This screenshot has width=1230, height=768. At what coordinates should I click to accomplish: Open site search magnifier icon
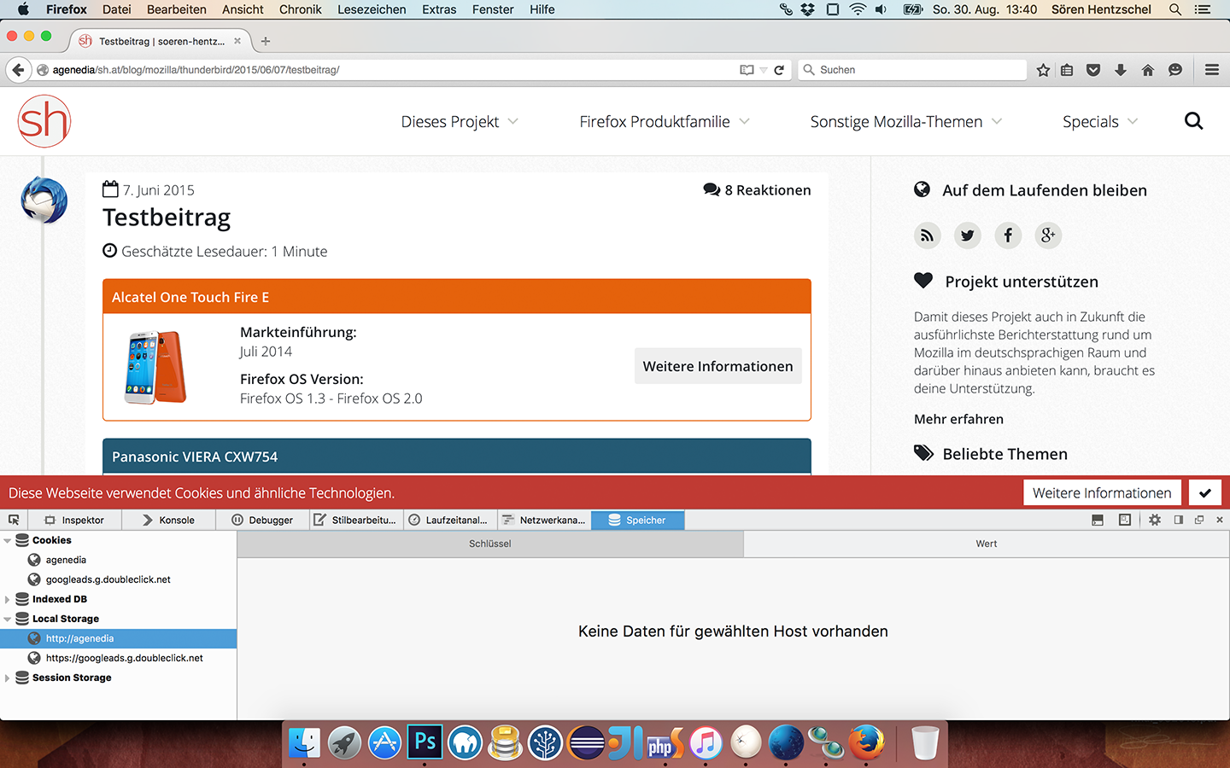tap(1193, 121)
